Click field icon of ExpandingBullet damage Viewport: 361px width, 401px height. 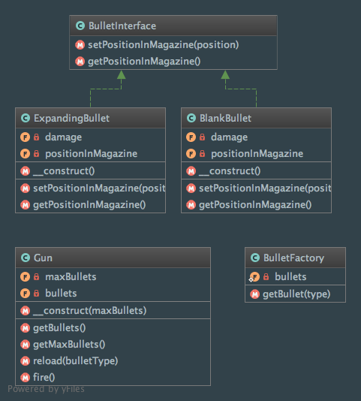coord(25,137)
